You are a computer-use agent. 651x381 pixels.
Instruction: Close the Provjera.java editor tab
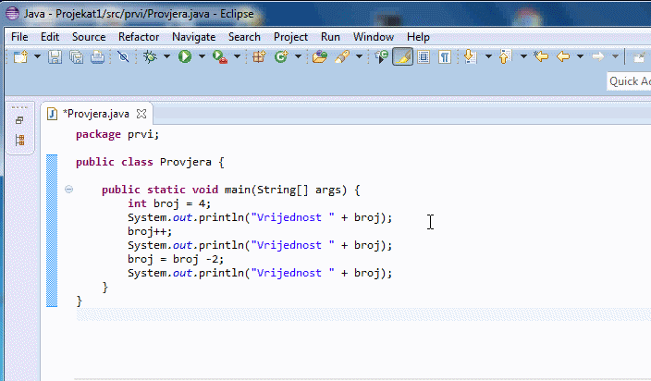click(141, 114)
